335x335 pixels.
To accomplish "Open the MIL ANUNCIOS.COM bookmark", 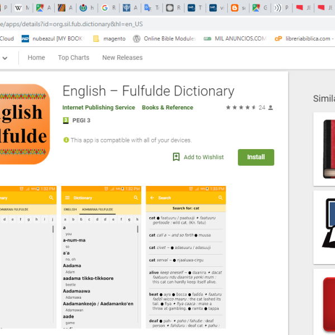I will coord(235,39).
